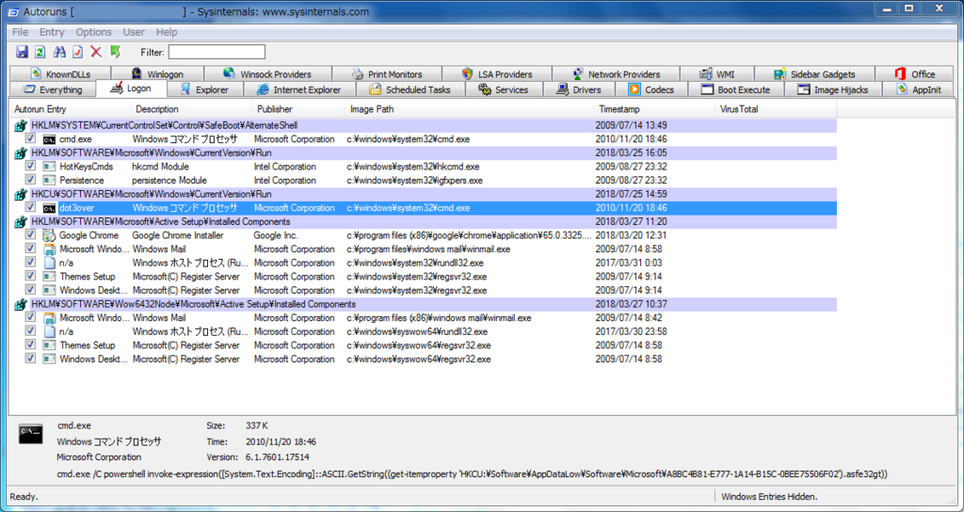Sort by the Description column header
Image resolution: width=964 pixels, height=512 pixels.
tap(191, 109)
